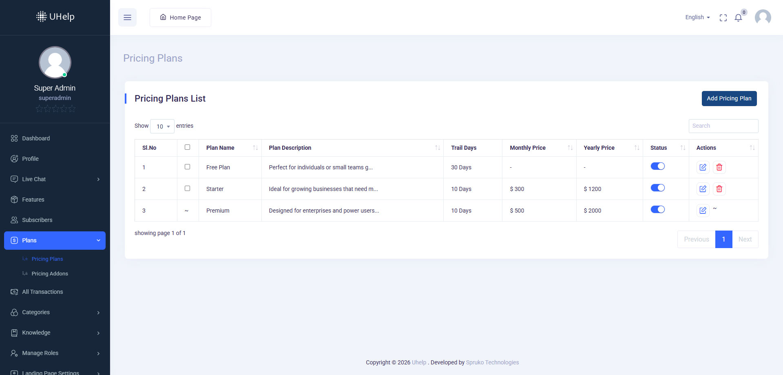This screenshot has width=783, height=375.
Task: Toggle the Premium plan status switch
Action: pos(657,209)
